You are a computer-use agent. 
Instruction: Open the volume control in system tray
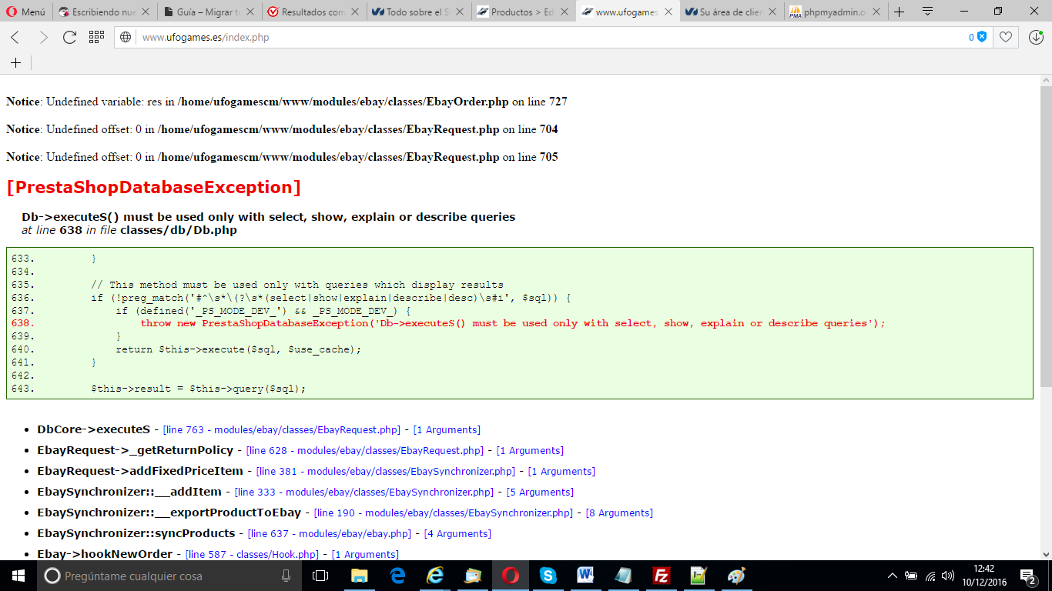coord(949,576)
